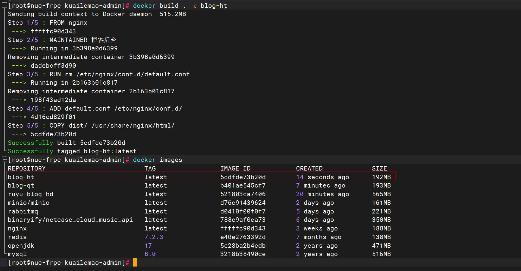
Task: Click the 'blog-qt' repository name
Action: [21, 185]
